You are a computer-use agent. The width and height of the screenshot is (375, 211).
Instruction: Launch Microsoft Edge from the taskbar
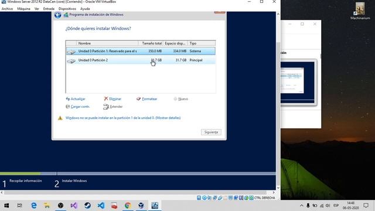[34, 206]
